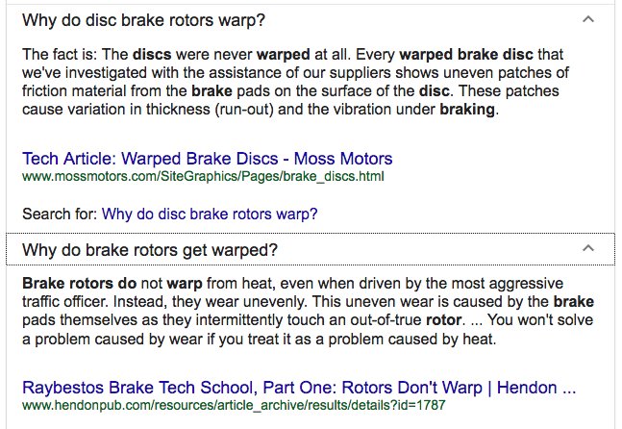Follow the Search for: Why do disc brake rotors warp? link
The width and height of the screenshot is (622, 429).
[x=210, y=214]
